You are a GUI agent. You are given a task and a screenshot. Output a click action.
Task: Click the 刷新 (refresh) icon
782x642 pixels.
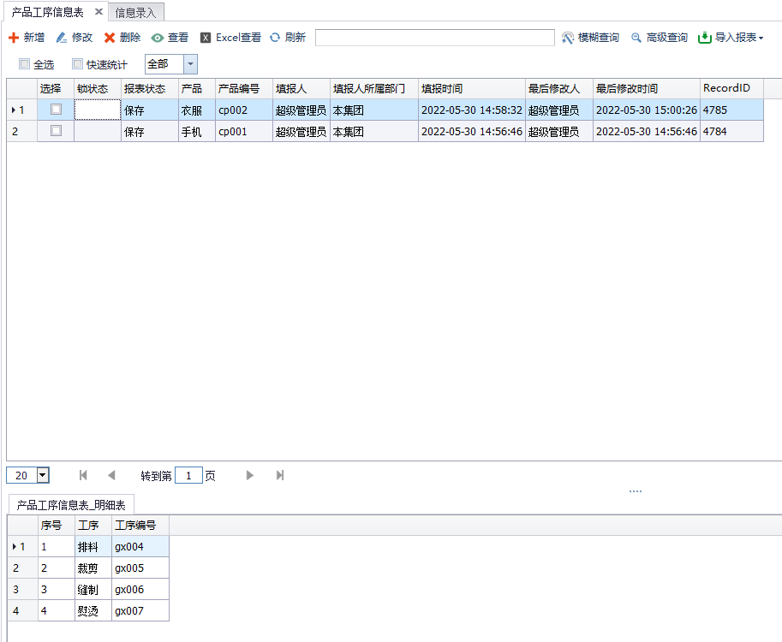(275, 38)
